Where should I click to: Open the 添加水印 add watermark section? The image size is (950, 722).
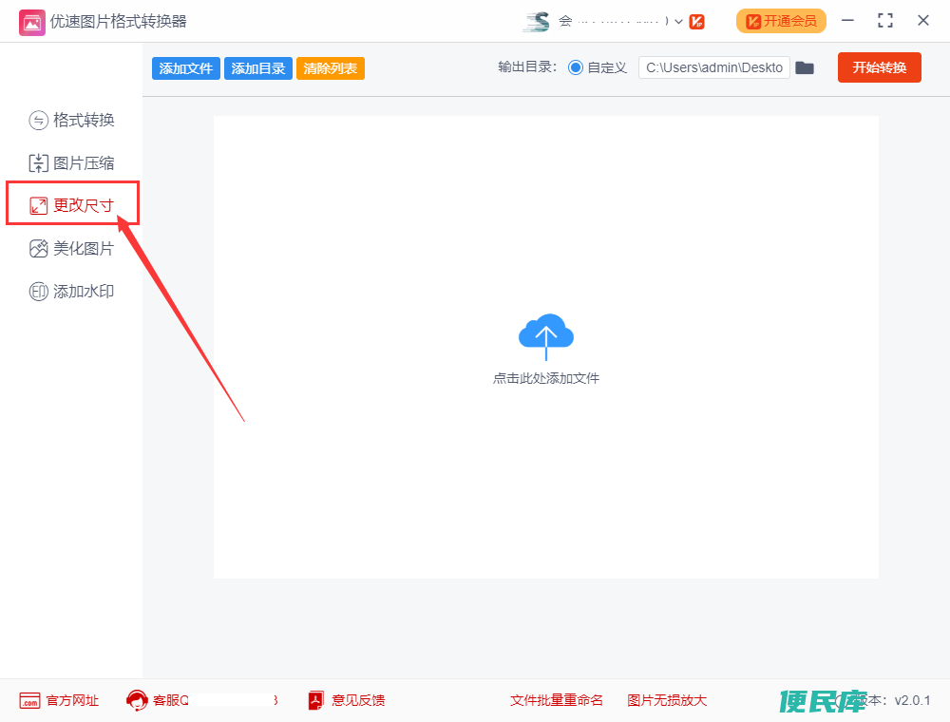71,292
